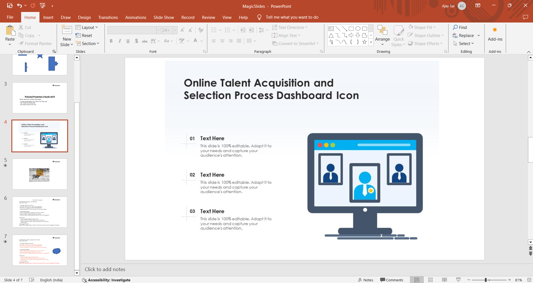
Task: Switch to Slide Sorter view
Action: click(430, 280)
